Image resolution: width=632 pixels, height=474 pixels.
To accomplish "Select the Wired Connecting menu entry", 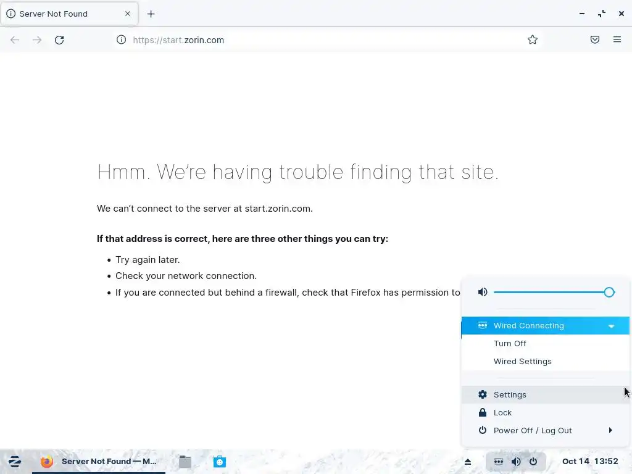I will [x=546, y=326].
